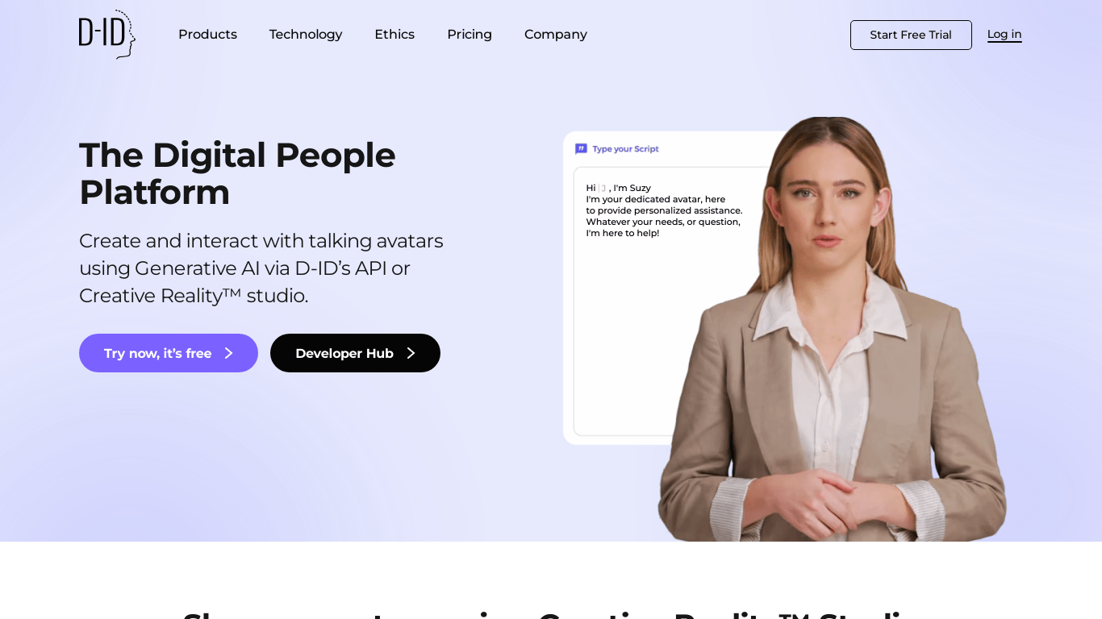This screenshot has width=1102, height=619.
Task: Open the Developer Hub
Action: click(355, 353)
